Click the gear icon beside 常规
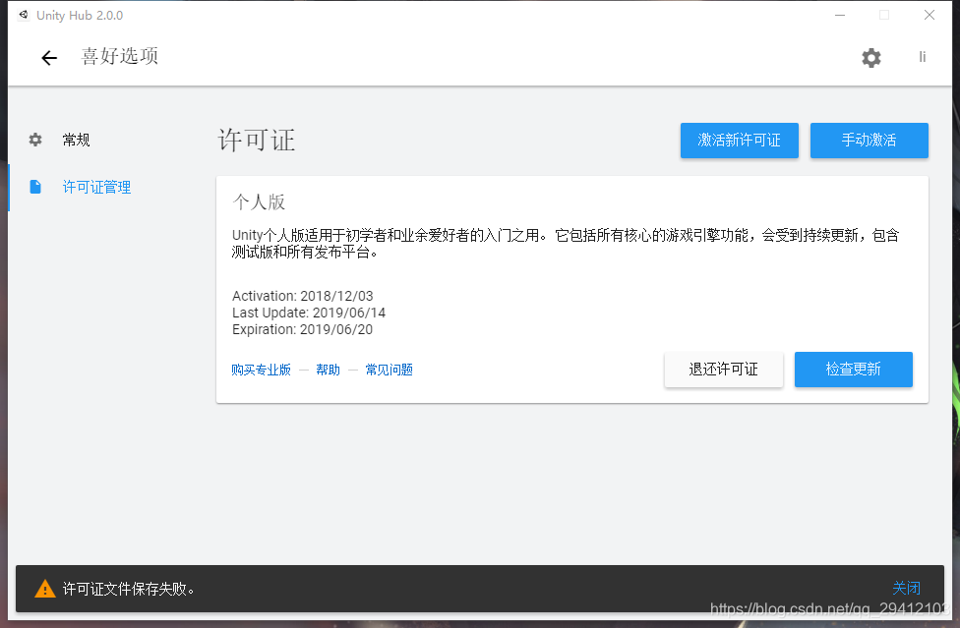 tap(35, 140)
